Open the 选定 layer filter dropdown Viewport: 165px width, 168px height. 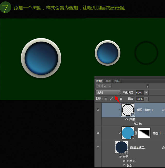point(103,86)
